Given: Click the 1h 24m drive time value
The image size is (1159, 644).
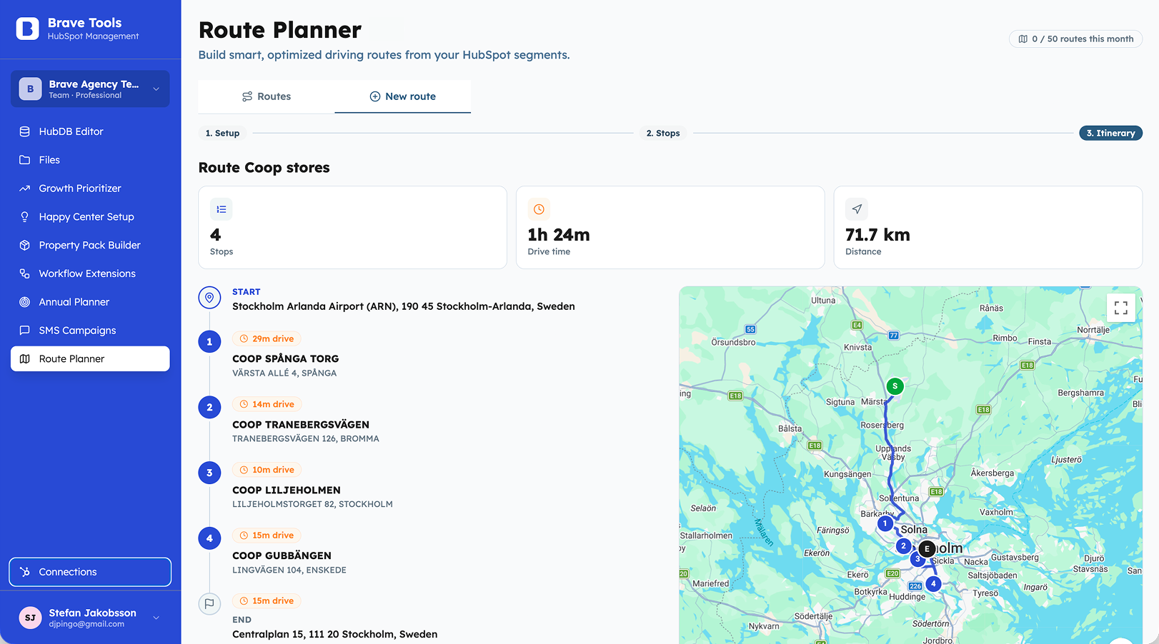Looking at the screenshot, I should tap(559, 235).
